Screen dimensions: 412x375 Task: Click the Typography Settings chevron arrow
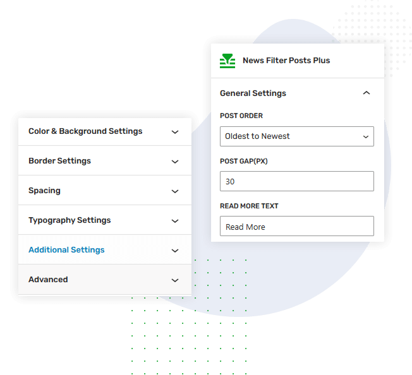click(175, 221)
